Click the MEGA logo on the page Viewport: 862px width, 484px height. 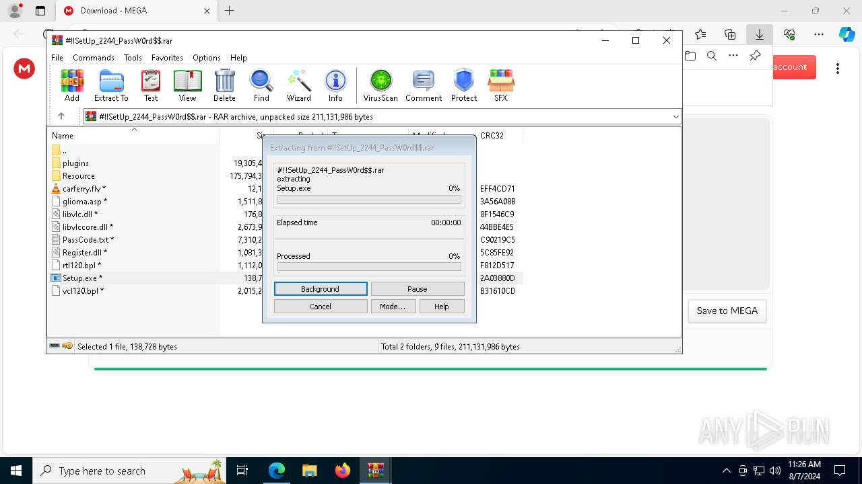[x=24, y=68]
